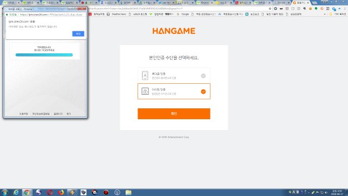Click the phone icon in the verification list

tap(145, 75)
